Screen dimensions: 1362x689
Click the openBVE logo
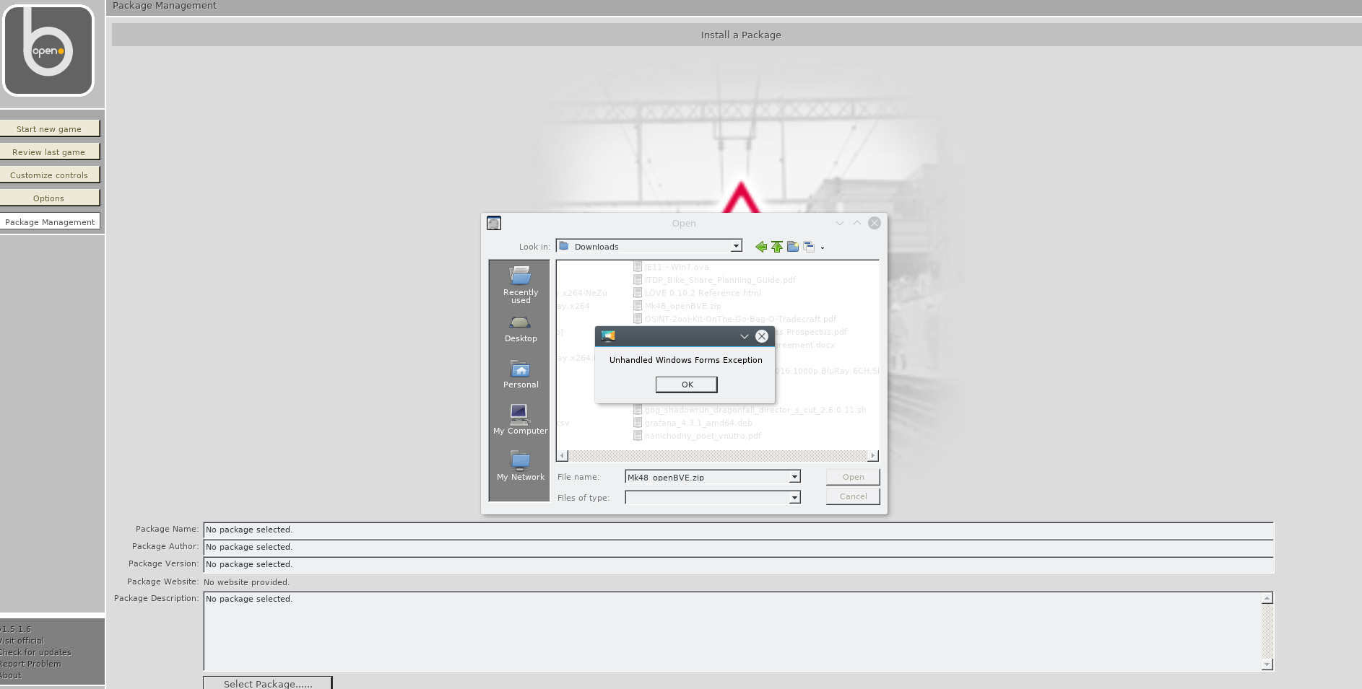click(48, 50)
